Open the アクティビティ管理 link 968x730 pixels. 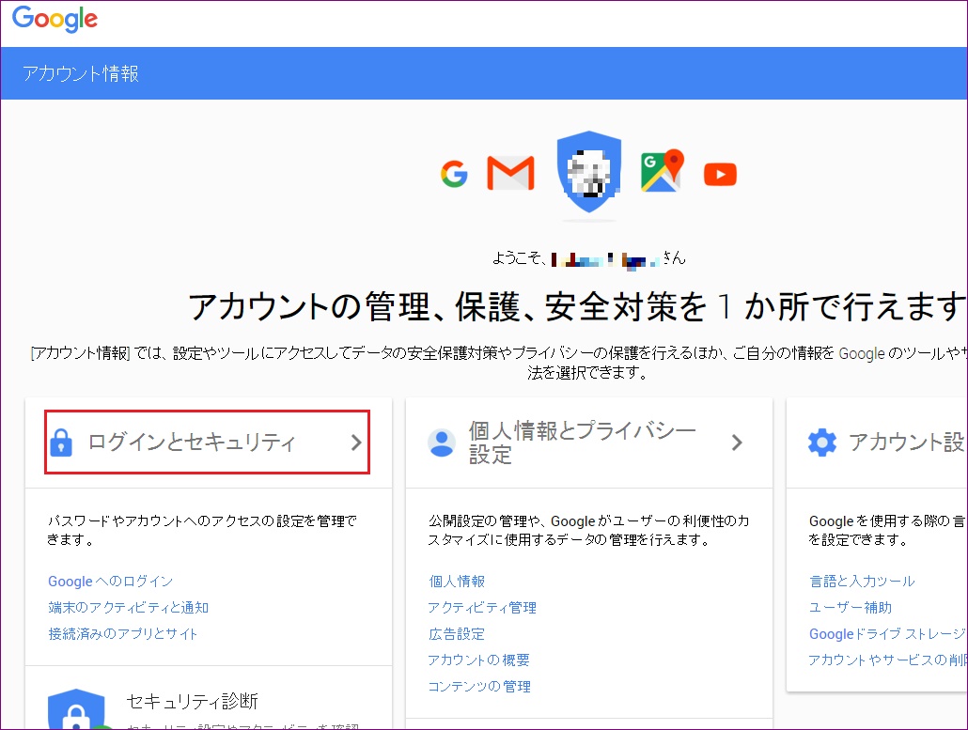(482, 608)
